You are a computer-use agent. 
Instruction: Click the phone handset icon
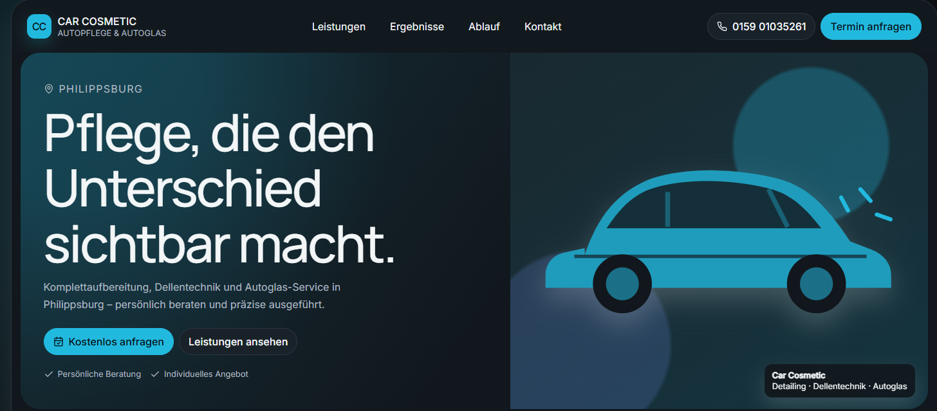pyautogui.click(x=722, y=27)
